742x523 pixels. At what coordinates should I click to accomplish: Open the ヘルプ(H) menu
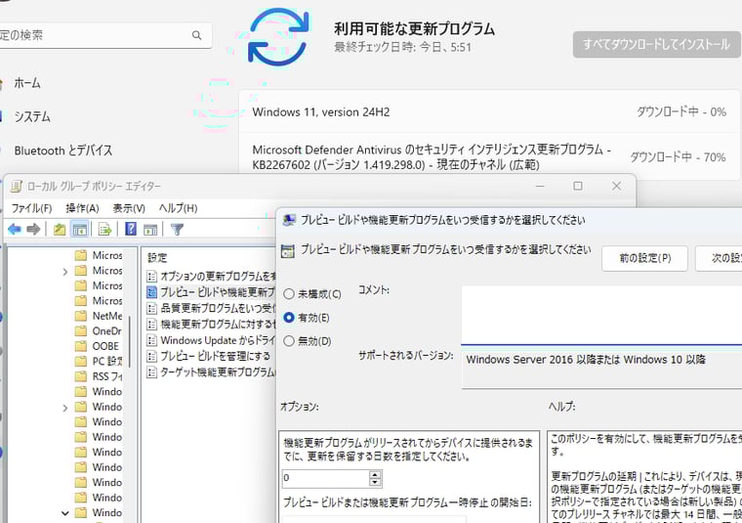(178, 208)
